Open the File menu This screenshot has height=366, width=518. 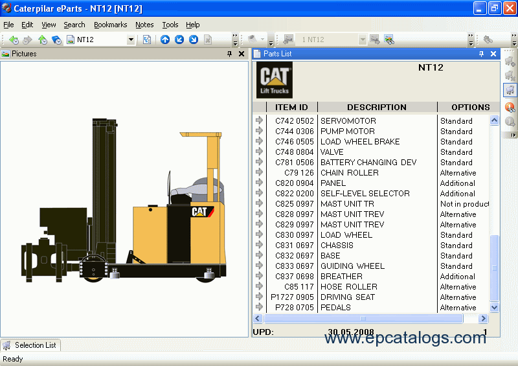pyautogui.click(x=8, y=25)
